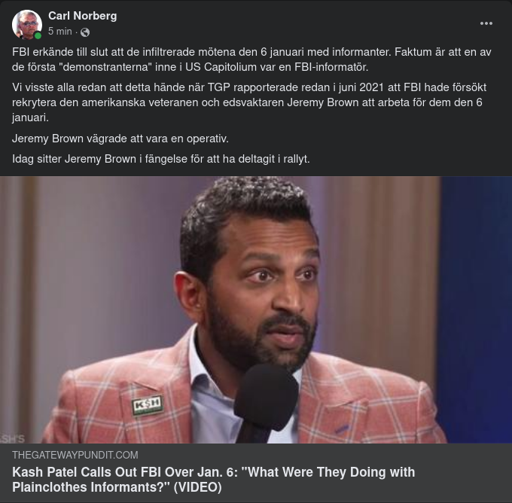Image resolution: width=512 pixels, height=503 pixels.
Task: Open Carl Norberg's profile via name
Action: (x=82, y=16)
